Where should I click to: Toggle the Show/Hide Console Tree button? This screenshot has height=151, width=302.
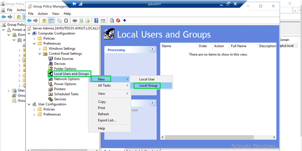click(x=51, y=21)
